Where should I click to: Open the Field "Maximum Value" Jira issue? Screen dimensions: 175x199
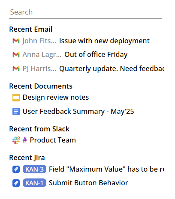[106, 169]
